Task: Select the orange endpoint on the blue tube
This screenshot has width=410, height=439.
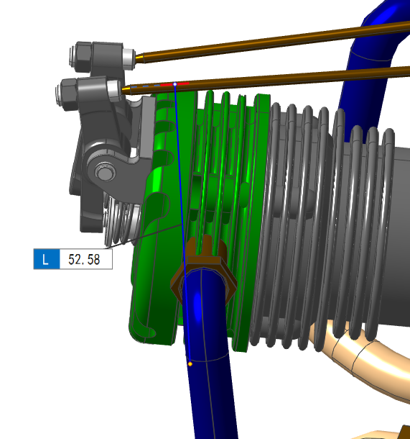Action: point(190,364)
